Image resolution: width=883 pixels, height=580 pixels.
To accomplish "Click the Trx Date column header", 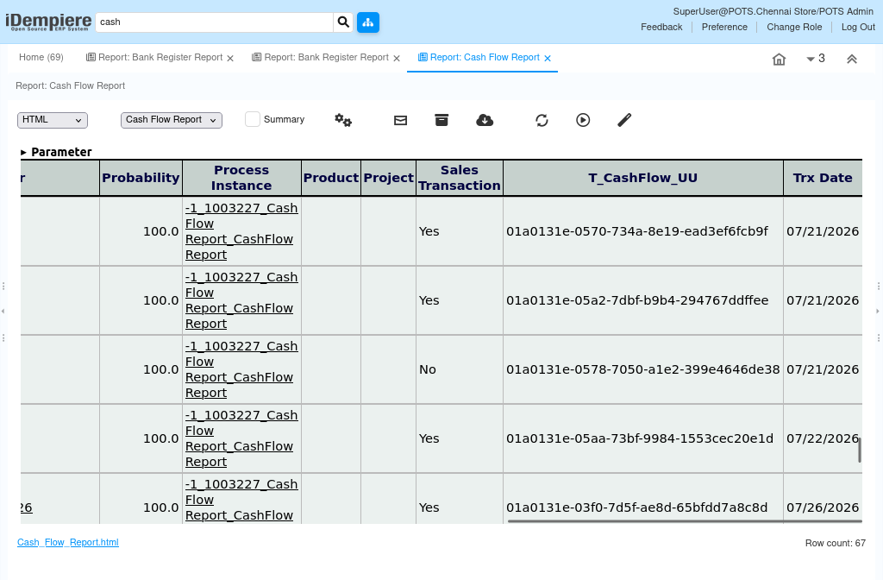I will 823,178.
